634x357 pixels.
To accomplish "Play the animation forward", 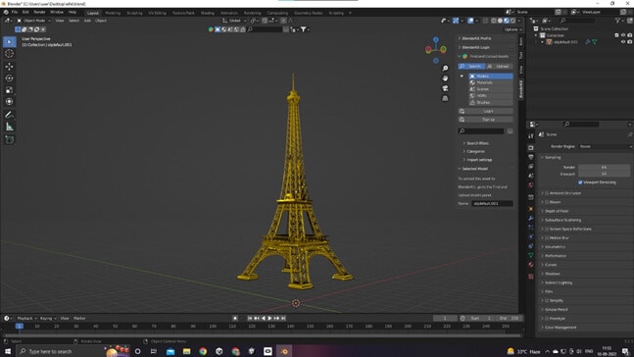I will pos(270,319).
